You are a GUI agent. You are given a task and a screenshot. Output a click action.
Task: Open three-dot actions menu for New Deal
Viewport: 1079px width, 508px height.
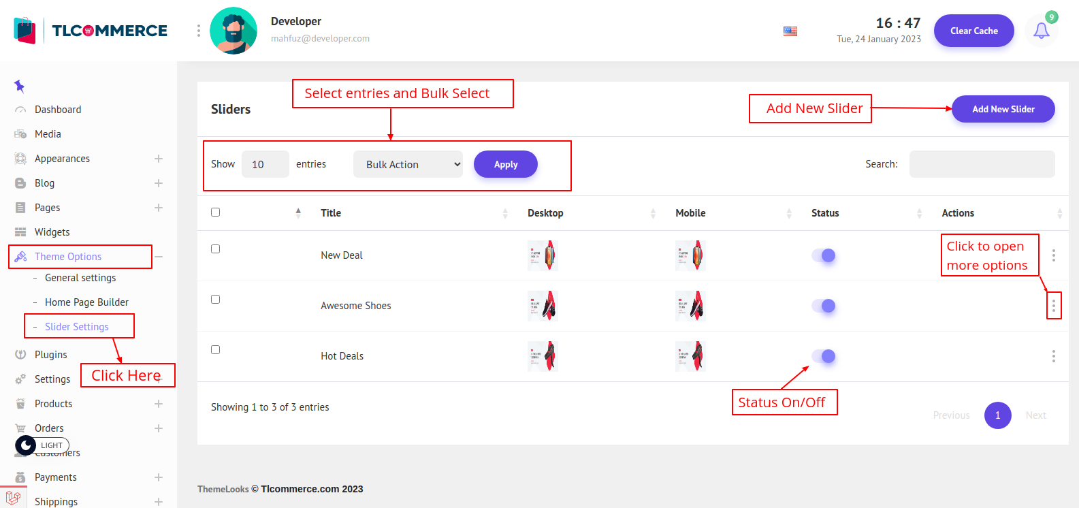[1053, 255]
